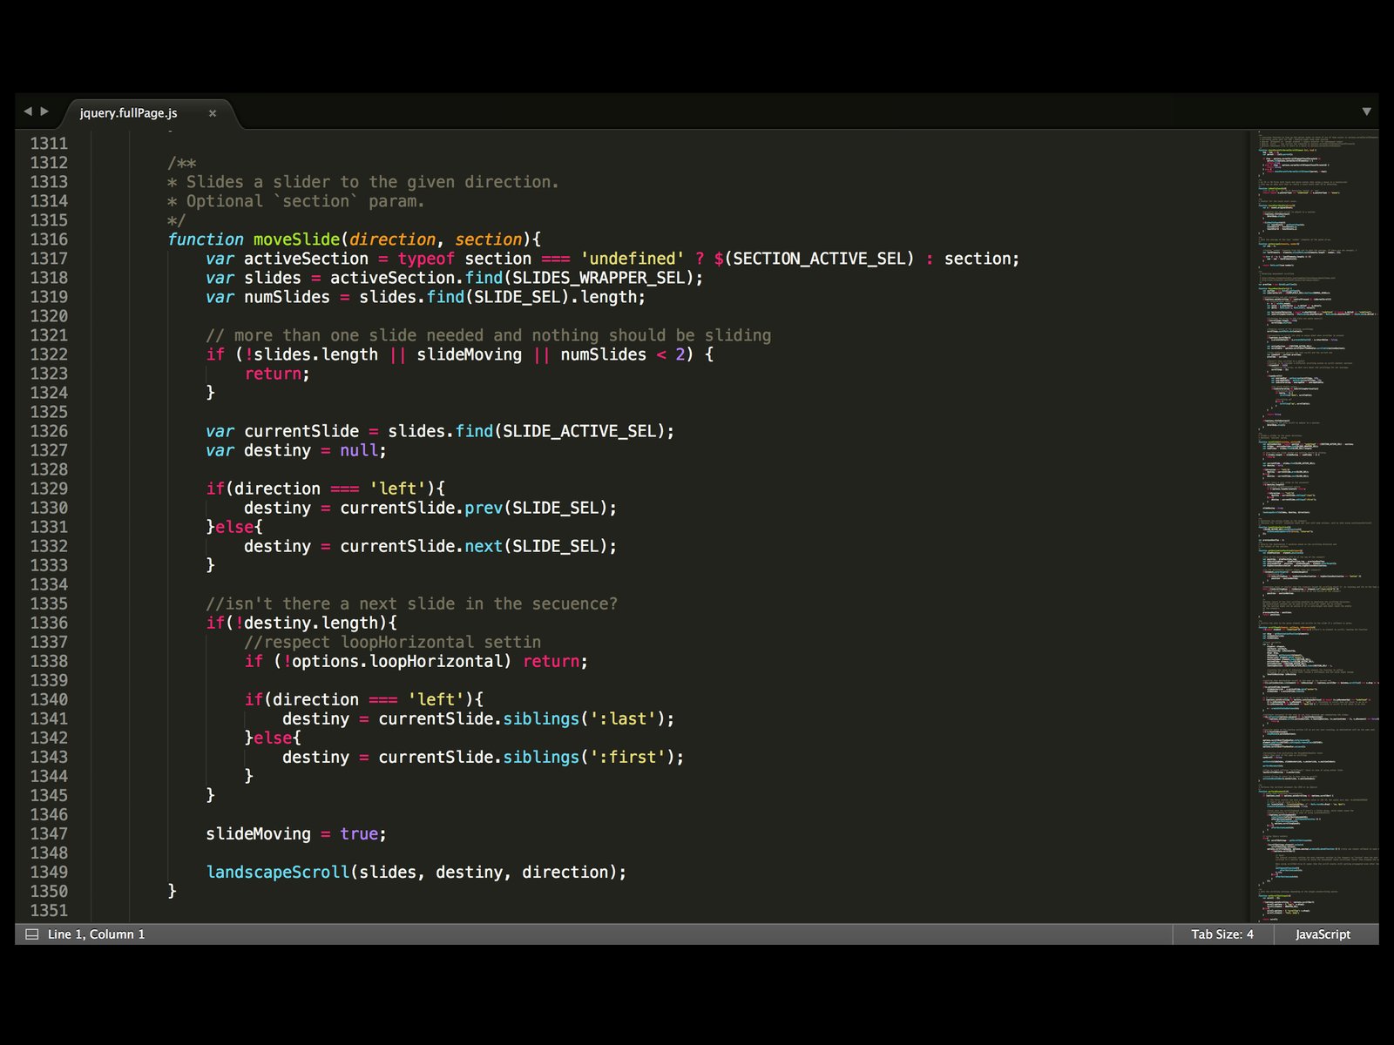Click the function keyword on line 1316
The width and height of the screenshot is (1394, 1045).
pos(206,239)
